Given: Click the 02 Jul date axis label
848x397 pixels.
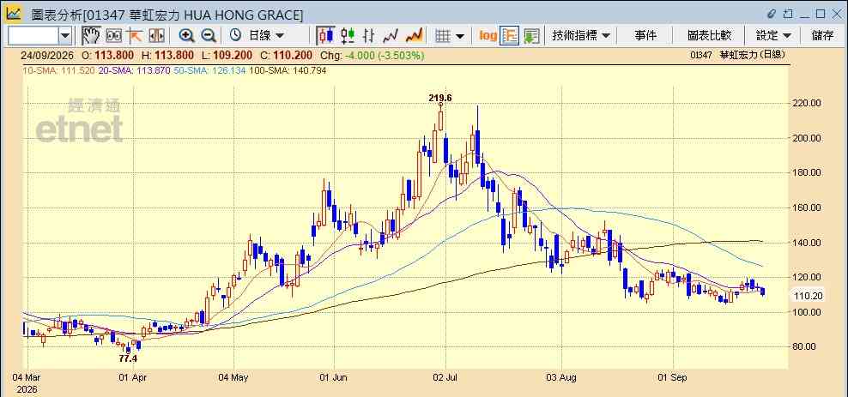Looking at the screenshot, I should 445,377.
